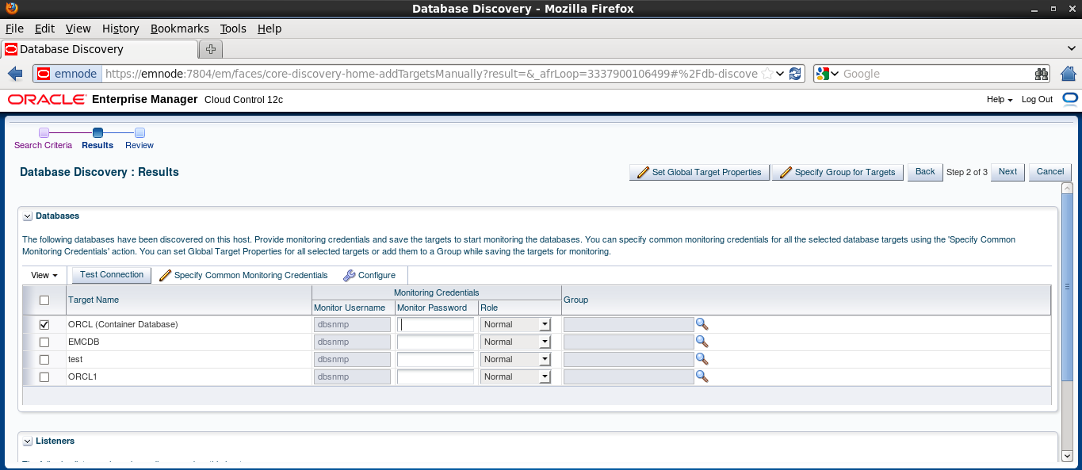Collapse the Listeners section
The width and height of the screenshot is (1082, 470).
pos(28,441)
